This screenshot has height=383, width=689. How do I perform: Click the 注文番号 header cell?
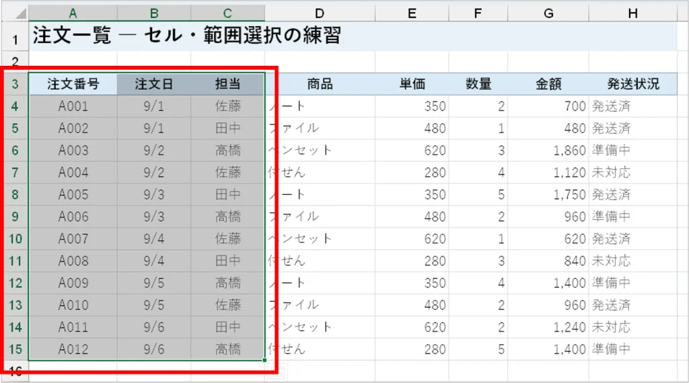click(x=73, y=84)
